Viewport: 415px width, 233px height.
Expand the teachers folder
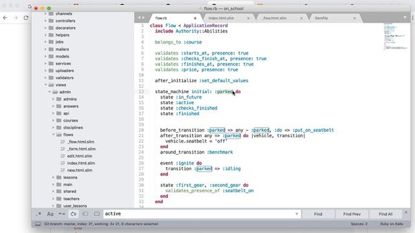(x=53, y=199)
